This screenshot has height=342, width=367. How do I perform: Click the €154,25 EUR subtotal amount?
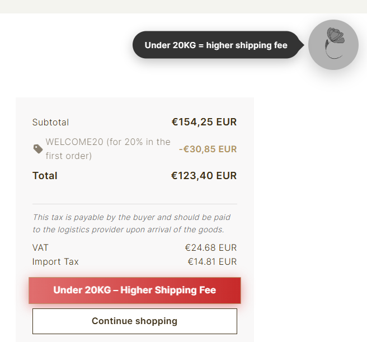pyautogui.click(x=204, y=122)
